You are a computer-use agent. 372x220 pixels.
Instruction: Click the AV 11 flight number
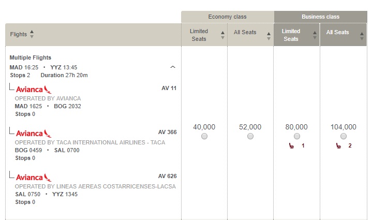click(x=169, y=88)
